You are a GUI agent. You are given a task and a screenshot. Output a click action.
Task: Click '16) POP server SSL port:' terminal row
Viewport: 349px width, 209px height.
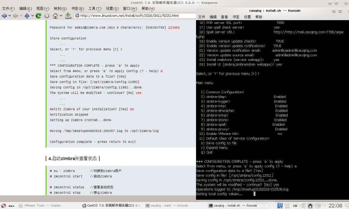point(242,23)
